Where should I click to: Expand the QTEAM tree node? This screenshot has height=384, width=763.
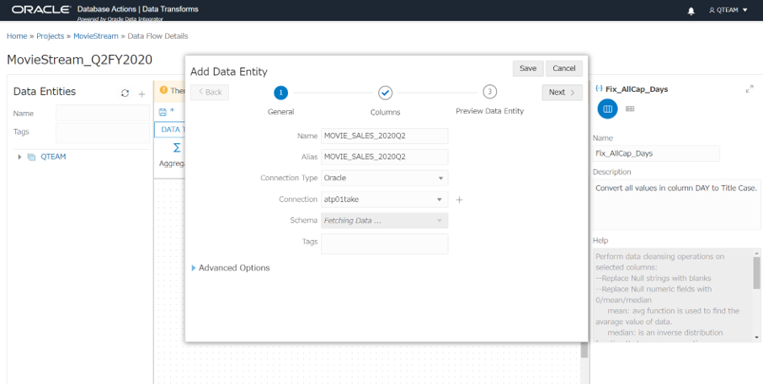[19, 157]
